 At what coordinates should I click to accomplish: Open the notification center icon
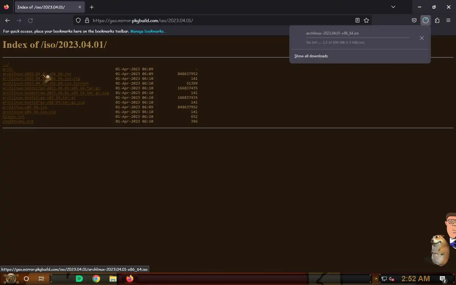click(443, 279)
